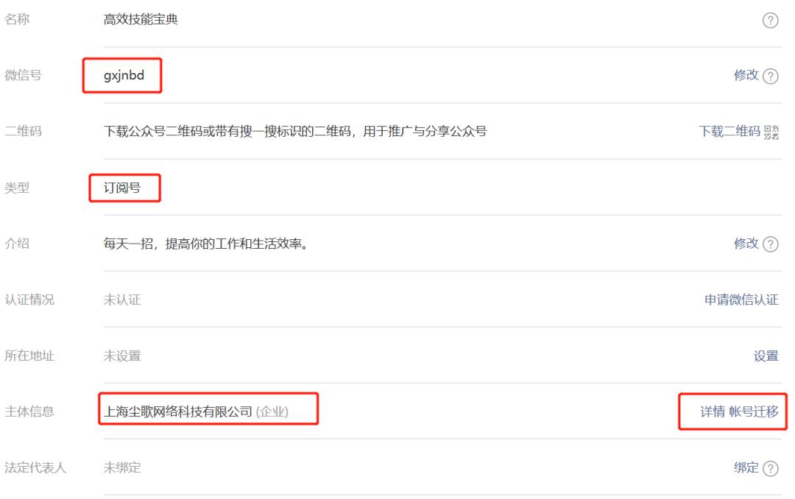The height and width of the screenshot is (499, 795).
Task: Click the help icon in the 名称 row
Action: [770, 21]
